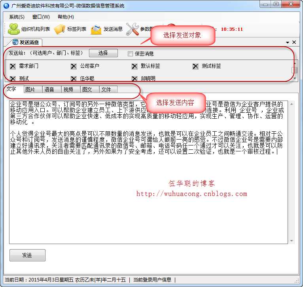The width and height of the screenshot is (303, 287).
Task: Open the 参数配置 wrench toolbar icon
Action: [x=133, y=29]
